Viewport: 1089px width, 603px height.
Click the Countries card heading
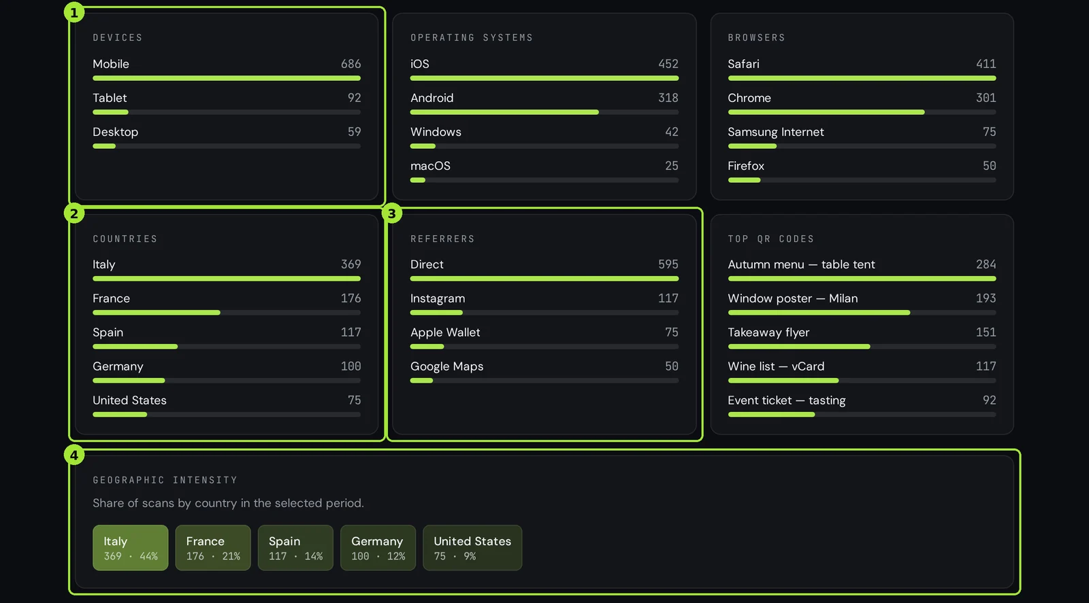(125, 239)
